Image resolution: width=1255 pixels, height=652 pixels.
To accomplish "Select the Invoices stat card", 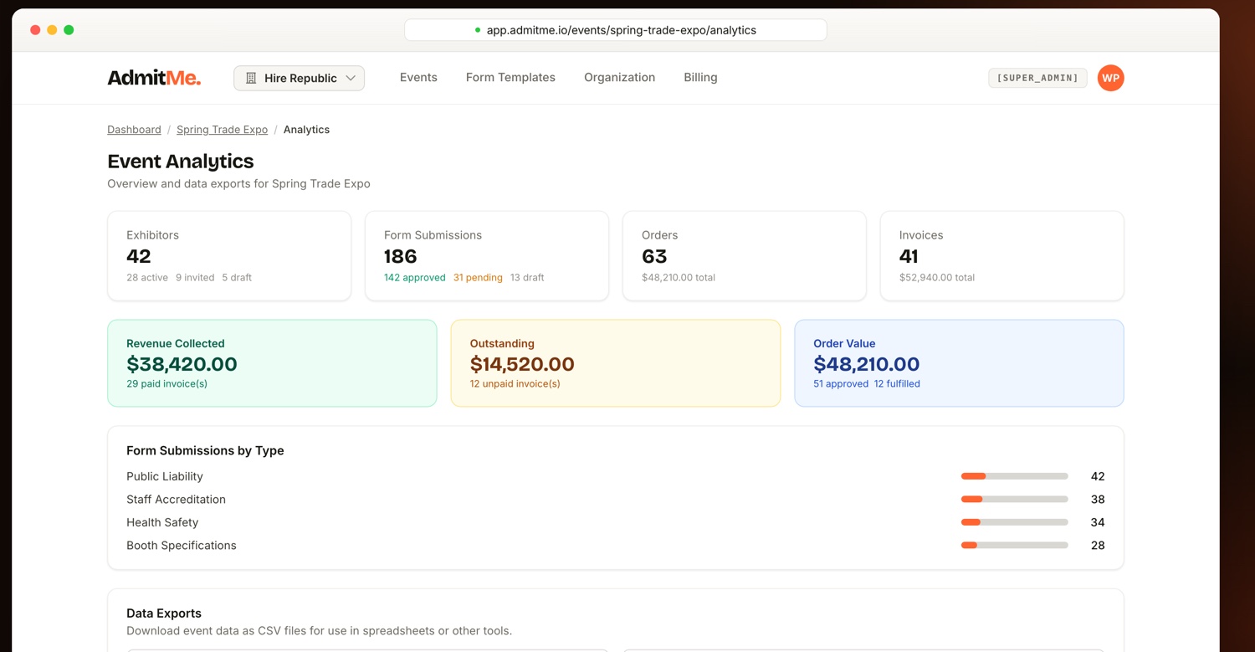I will coord(1002,255).
